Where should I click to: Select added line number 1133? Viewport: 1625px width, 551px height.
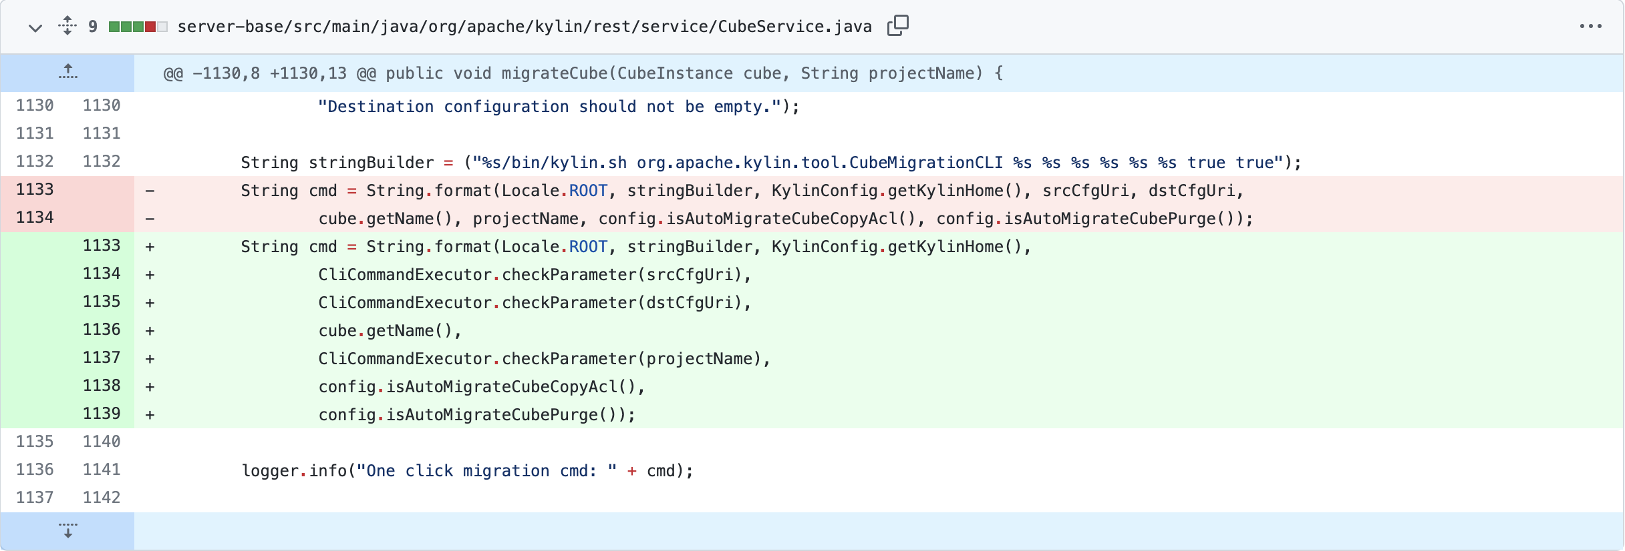(102, 245)
